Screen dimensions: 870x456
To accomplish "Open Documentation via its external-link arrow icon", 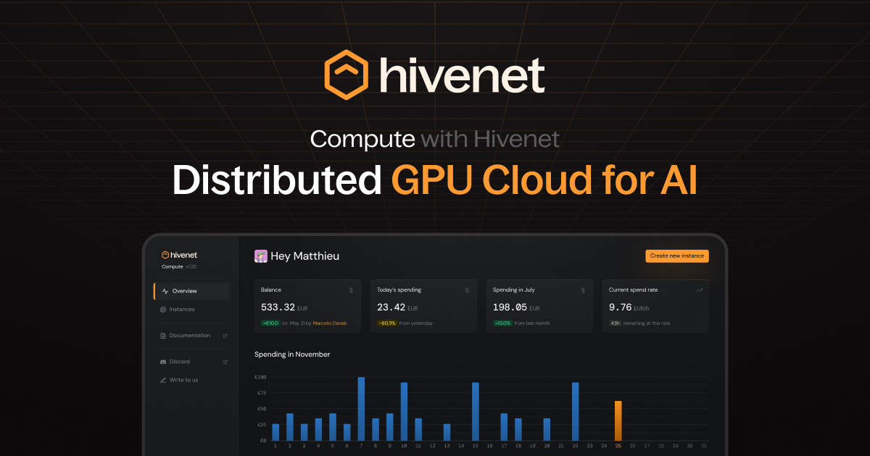I will pos(225,335).
